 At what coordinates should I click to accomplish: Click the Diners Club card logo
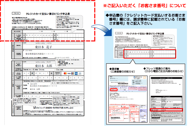[x=80, y=73]
